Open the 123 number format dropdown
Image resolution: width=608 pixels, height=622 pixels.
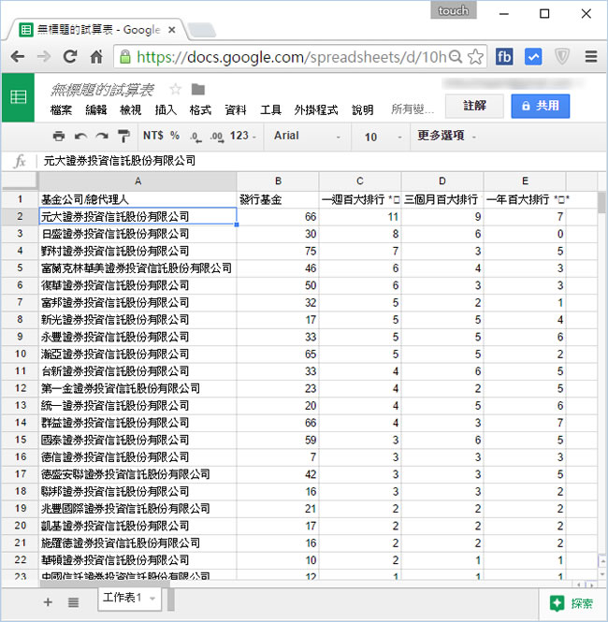click(x=242, y=136)
